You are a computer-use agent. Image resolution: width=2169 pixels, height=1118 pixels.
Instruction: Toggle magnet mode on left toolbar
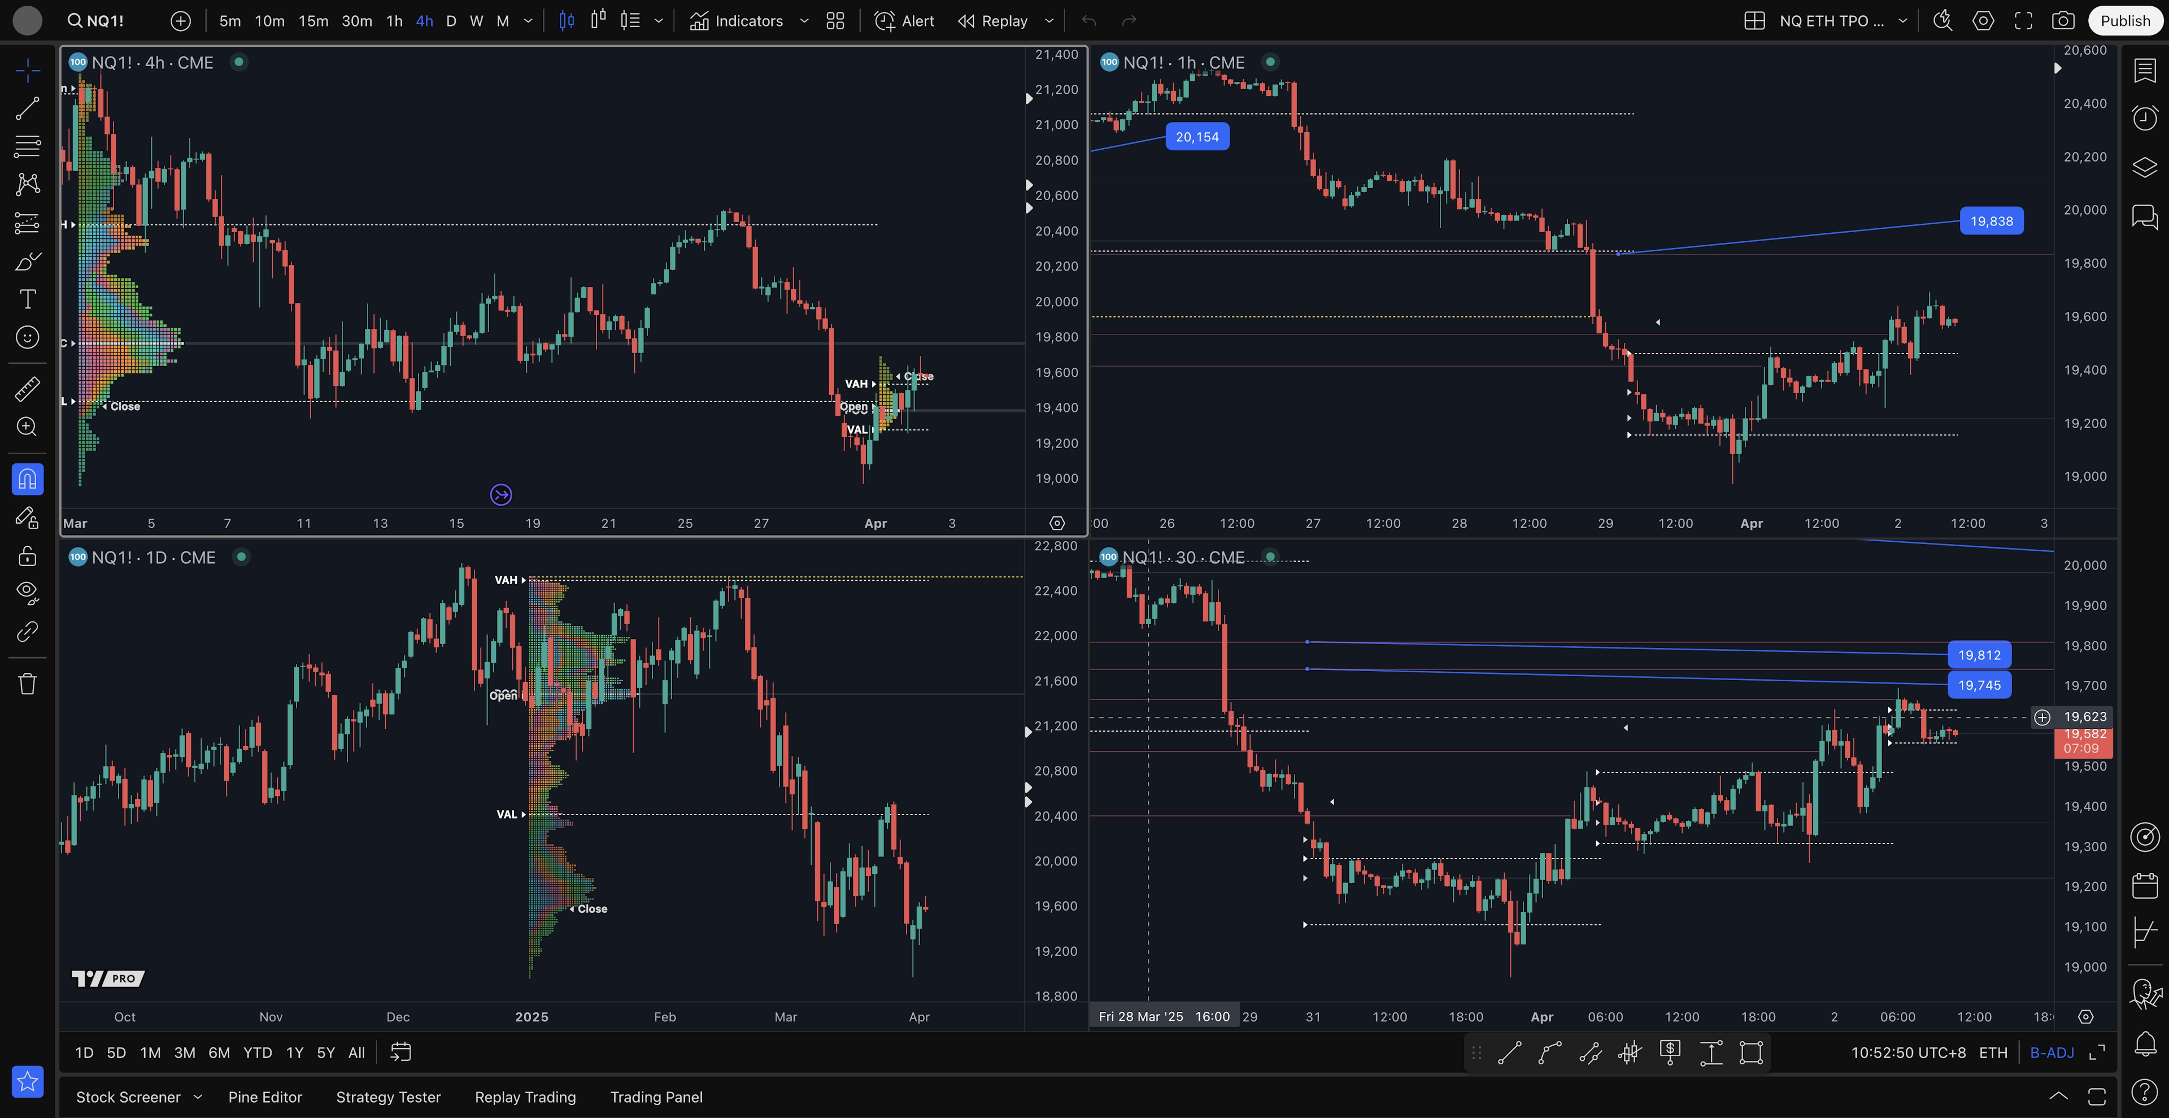27,479
